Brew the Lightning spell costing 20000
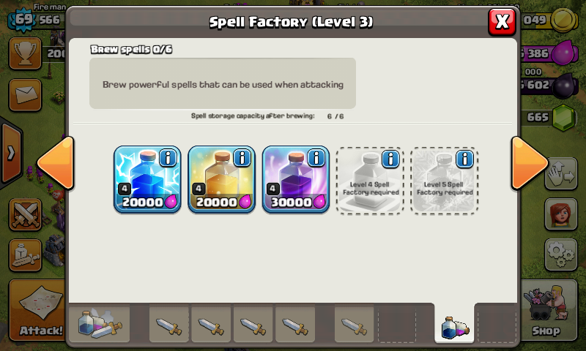This screenshot has width=586, height=351. (147, 179)
